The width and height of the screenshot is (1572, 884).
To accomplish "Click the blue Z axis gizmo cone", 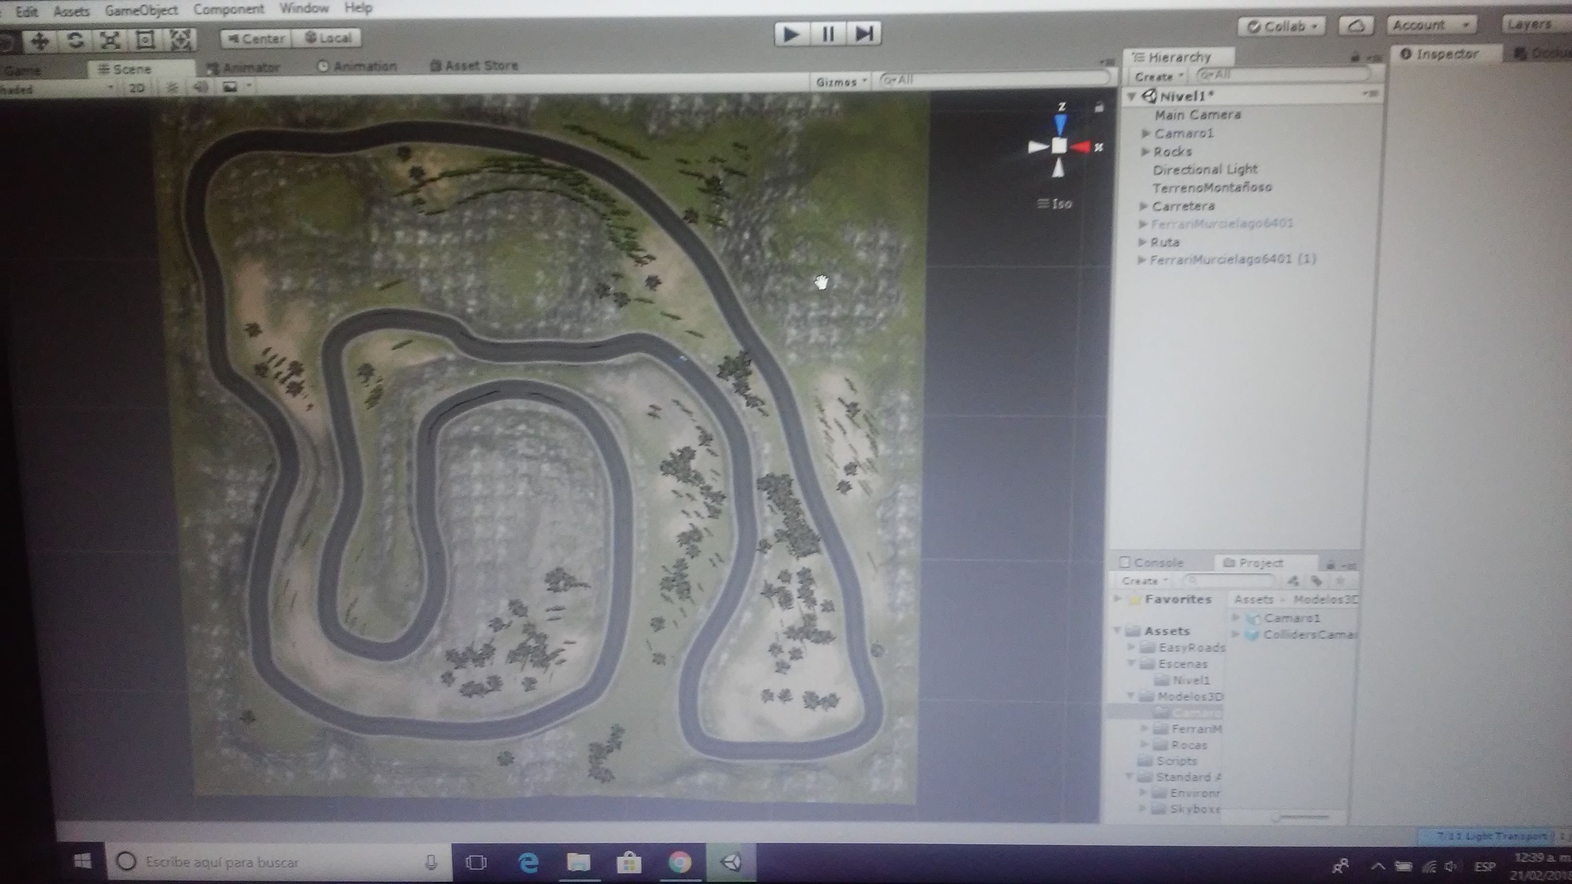I will pyautogui.click(x=1061, y=124).
